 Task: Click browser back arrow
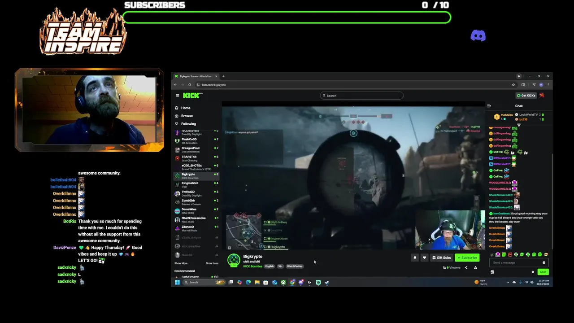[175, 85]
